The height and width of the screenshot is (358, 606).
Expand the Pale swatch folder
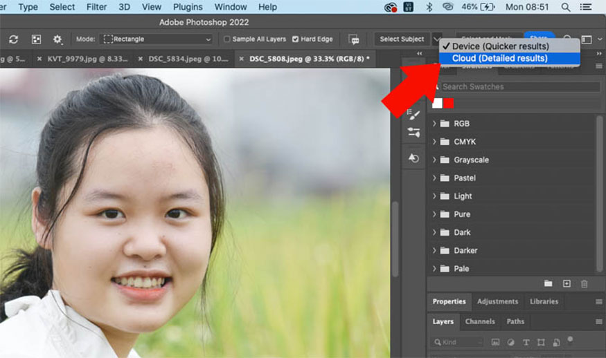click(434, 268)
